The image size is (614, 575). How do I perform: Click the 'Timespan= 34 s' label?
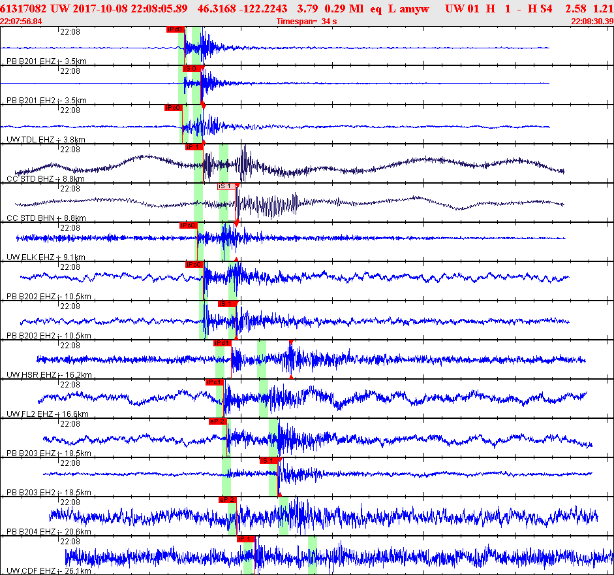click(x=307, y=21)
